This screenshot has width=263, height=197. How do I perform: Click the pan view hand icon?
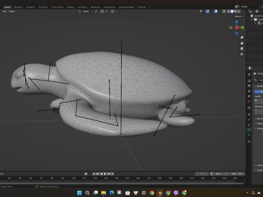(242, 43)
